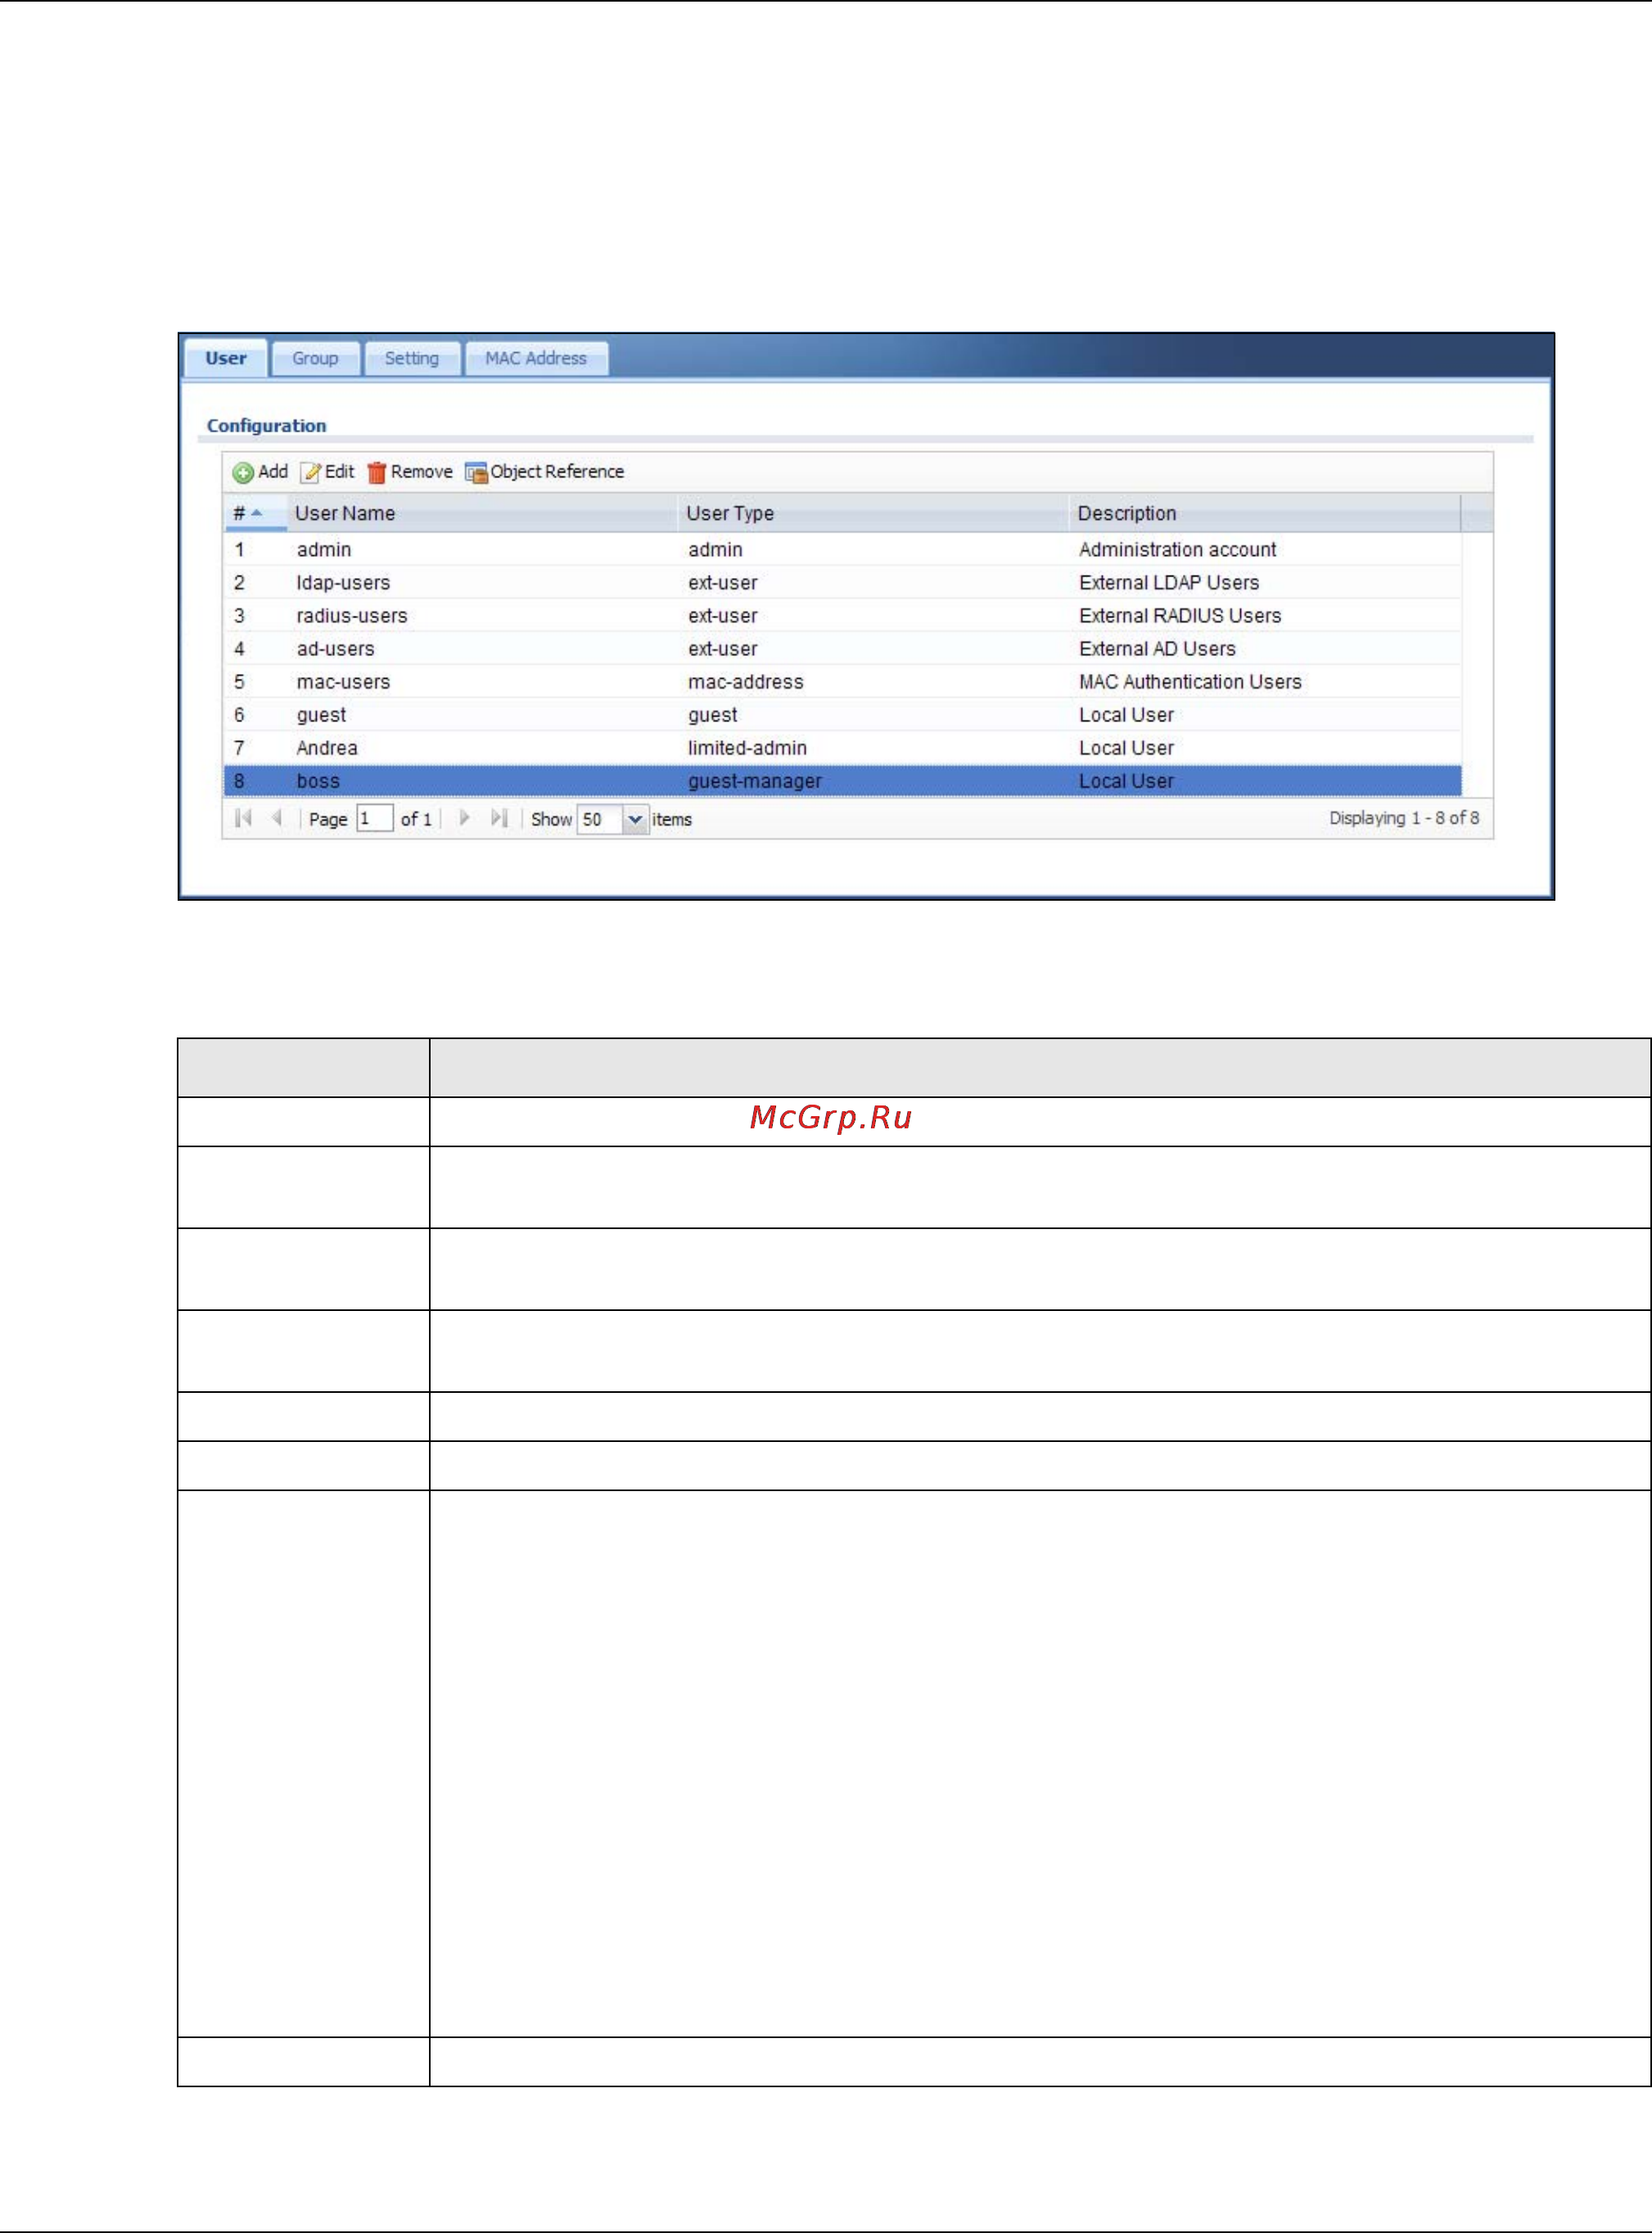Go to the first page arrow

tap(243, 818)
